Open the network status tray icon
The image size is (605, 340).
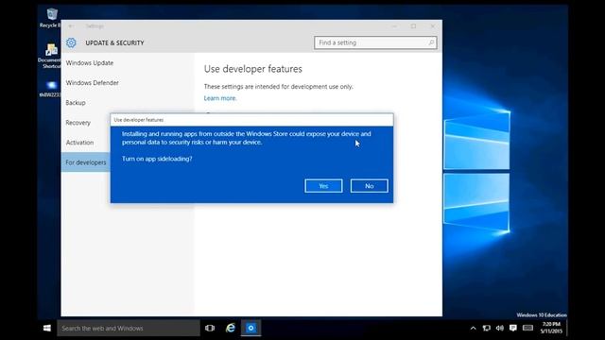[x=487, y=328]
